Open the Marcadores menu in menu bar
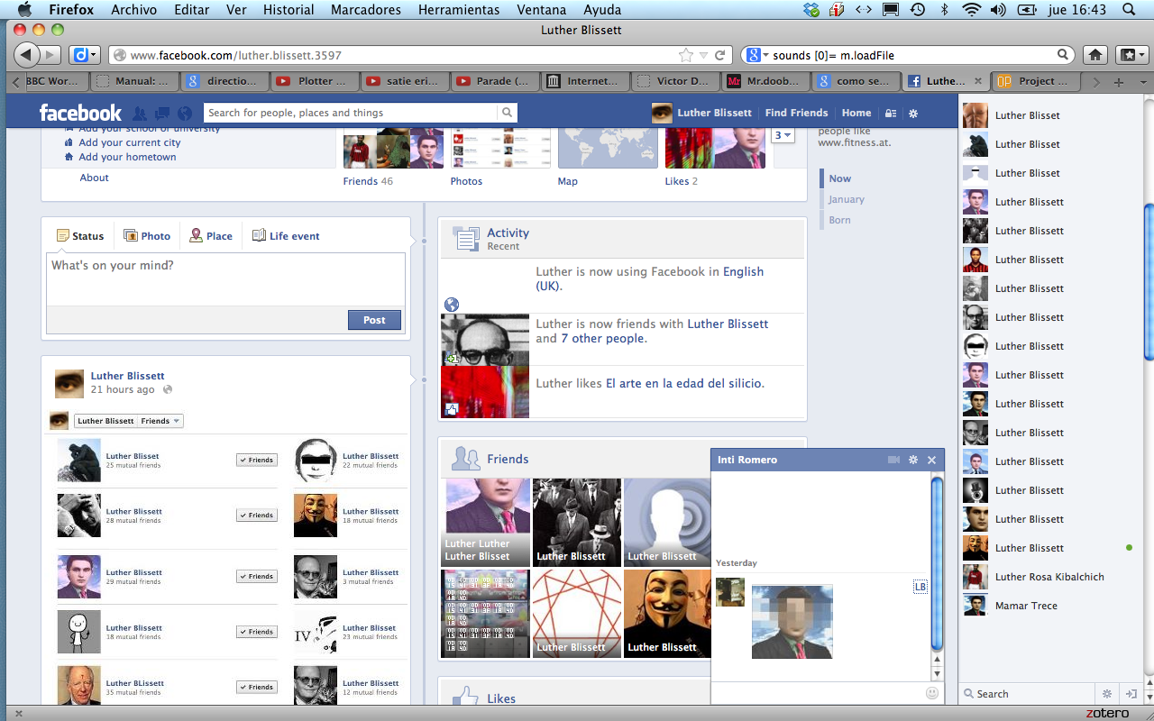1154x721 pixels. (x=366, y=10)
